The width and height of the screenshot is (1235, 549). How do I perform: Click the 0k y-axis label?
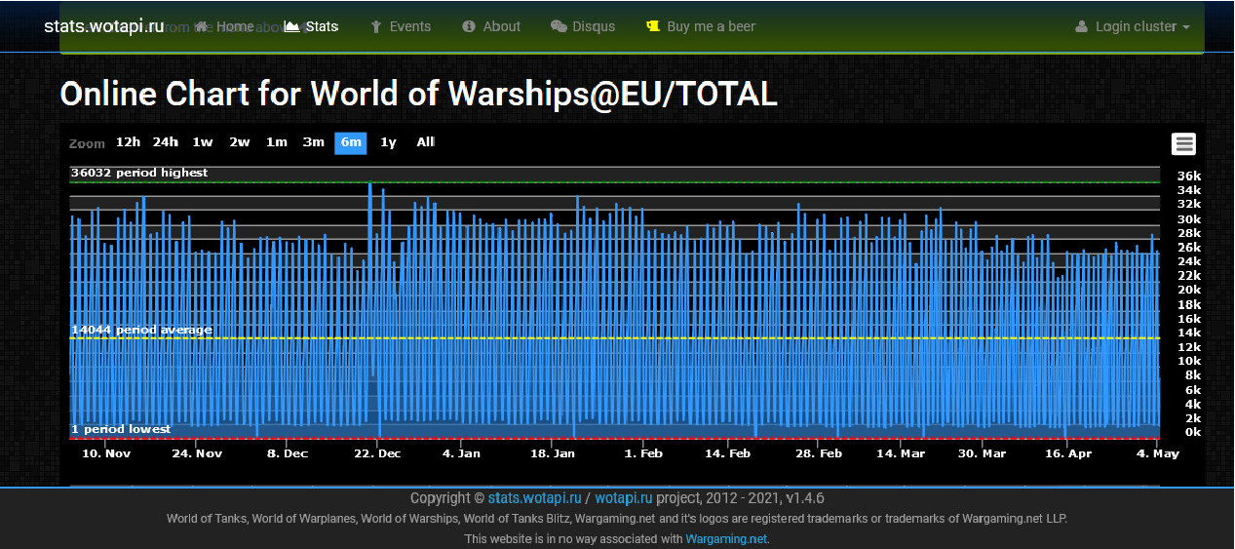pyautogui.click(x=1193, y=432)
